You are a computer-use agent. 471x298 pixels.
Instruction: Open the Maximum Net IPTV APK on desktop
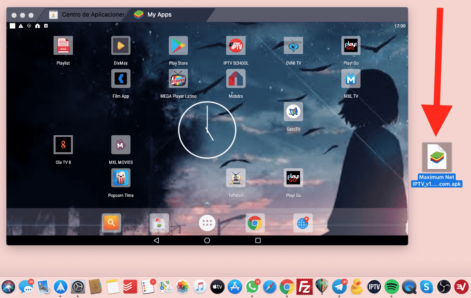(437, 156)
